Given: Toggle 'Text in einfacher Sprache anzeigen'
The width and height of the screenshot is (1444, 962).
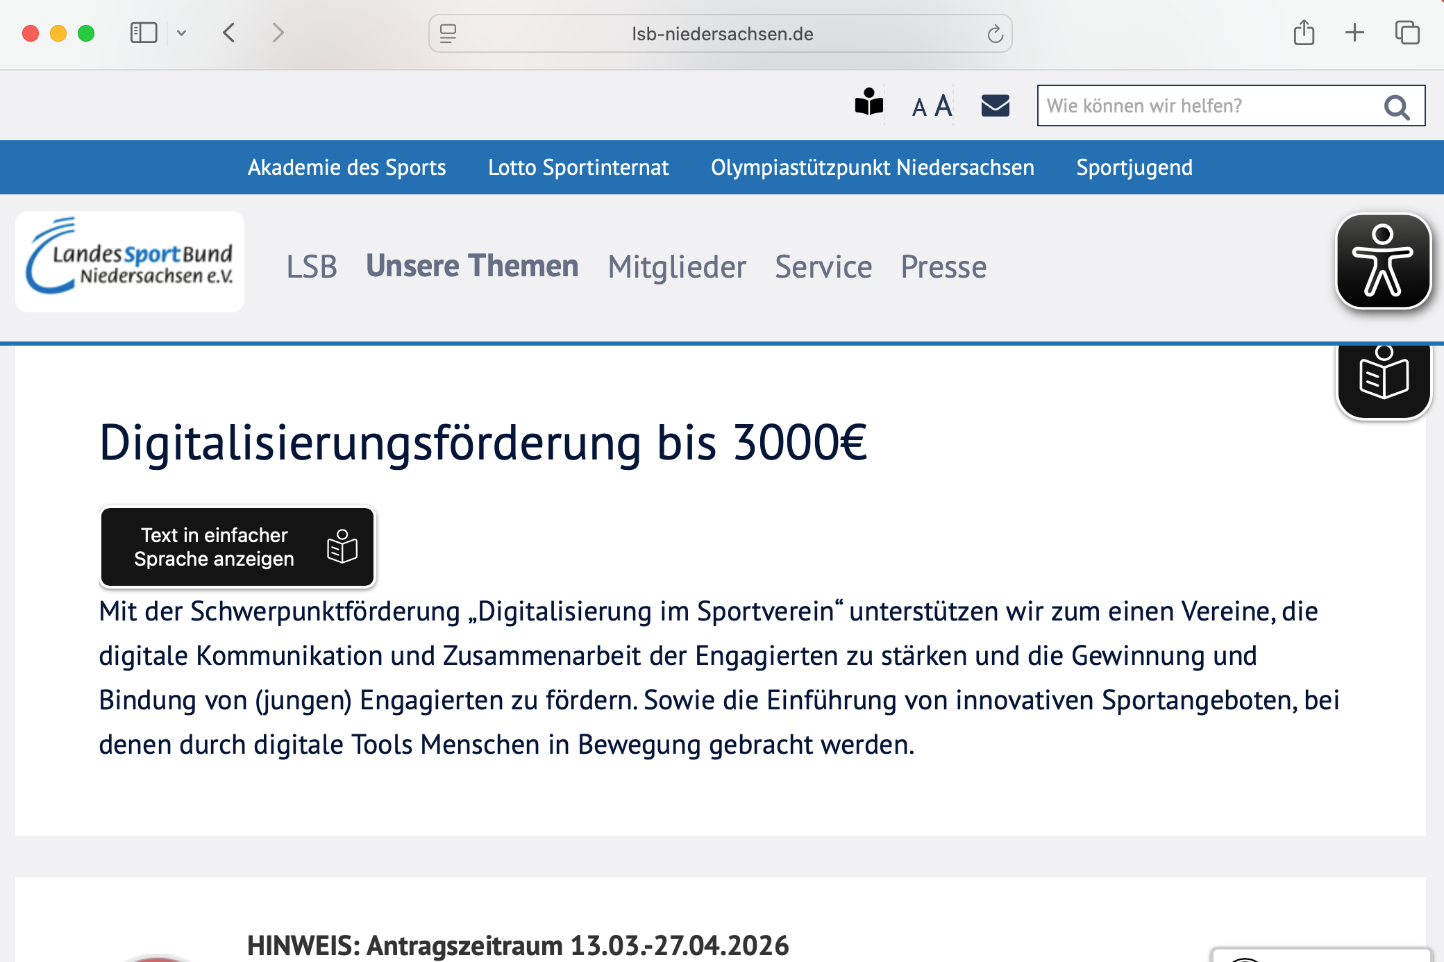Looking at the screenshot, I should point(237,547).
